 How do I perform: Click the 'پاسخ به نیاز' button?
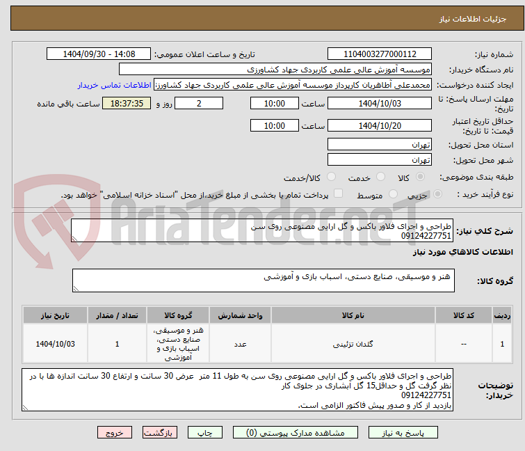403,433
